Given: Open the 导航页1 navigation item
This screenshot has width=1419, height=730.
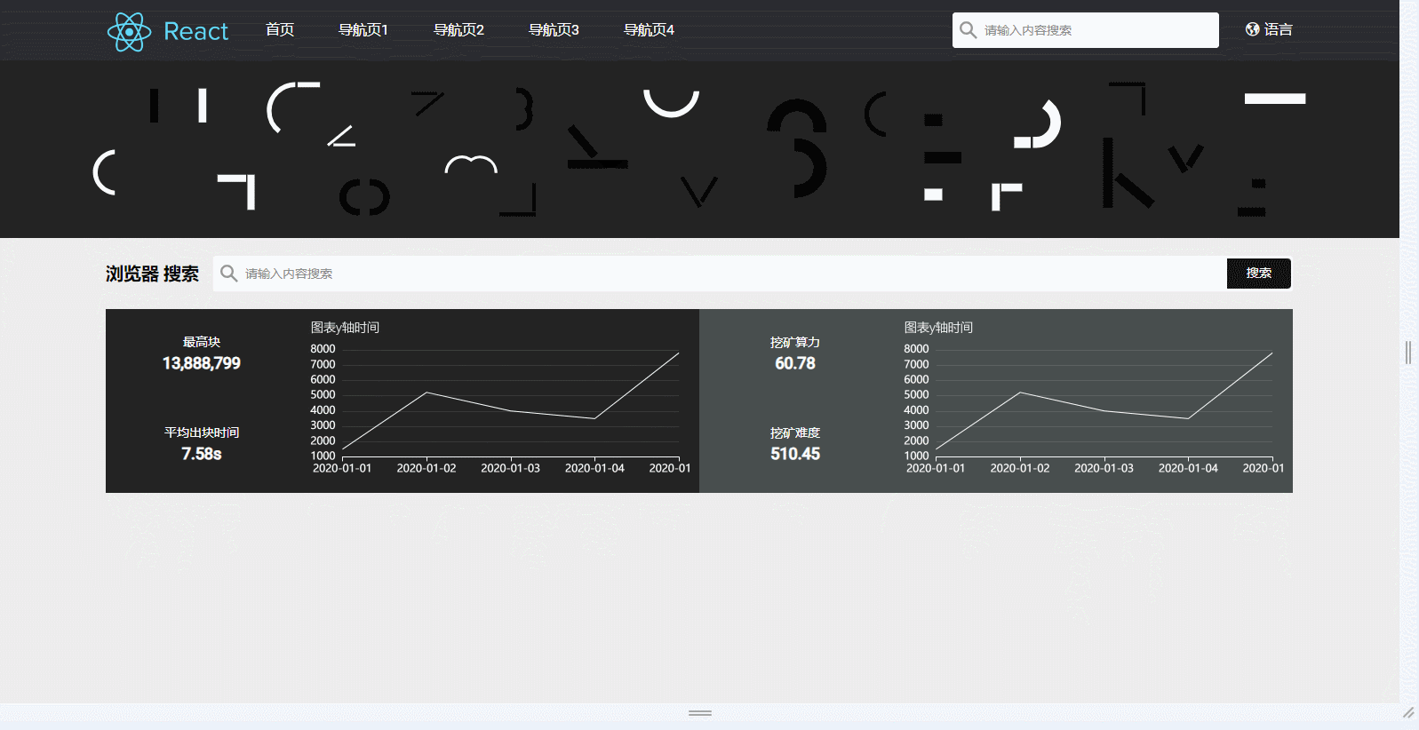Looking at the screenshot, I should (x=363, y=30).
